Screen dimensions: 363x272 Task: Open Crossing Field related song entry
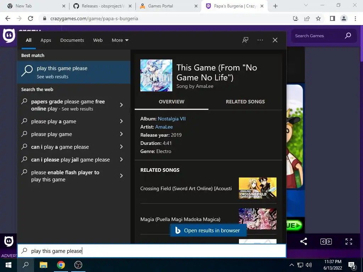(x=208, y=188)
